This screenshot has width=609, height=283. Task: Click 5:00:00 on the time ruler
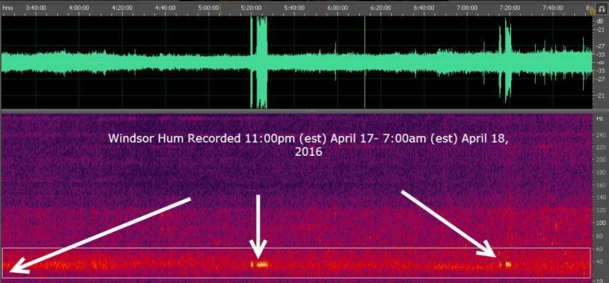208,8
